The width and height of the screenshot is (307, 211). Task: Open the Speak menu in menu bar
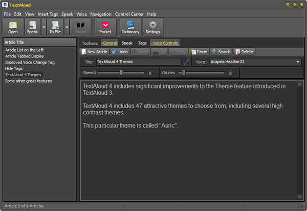click(x=67, y=14)
